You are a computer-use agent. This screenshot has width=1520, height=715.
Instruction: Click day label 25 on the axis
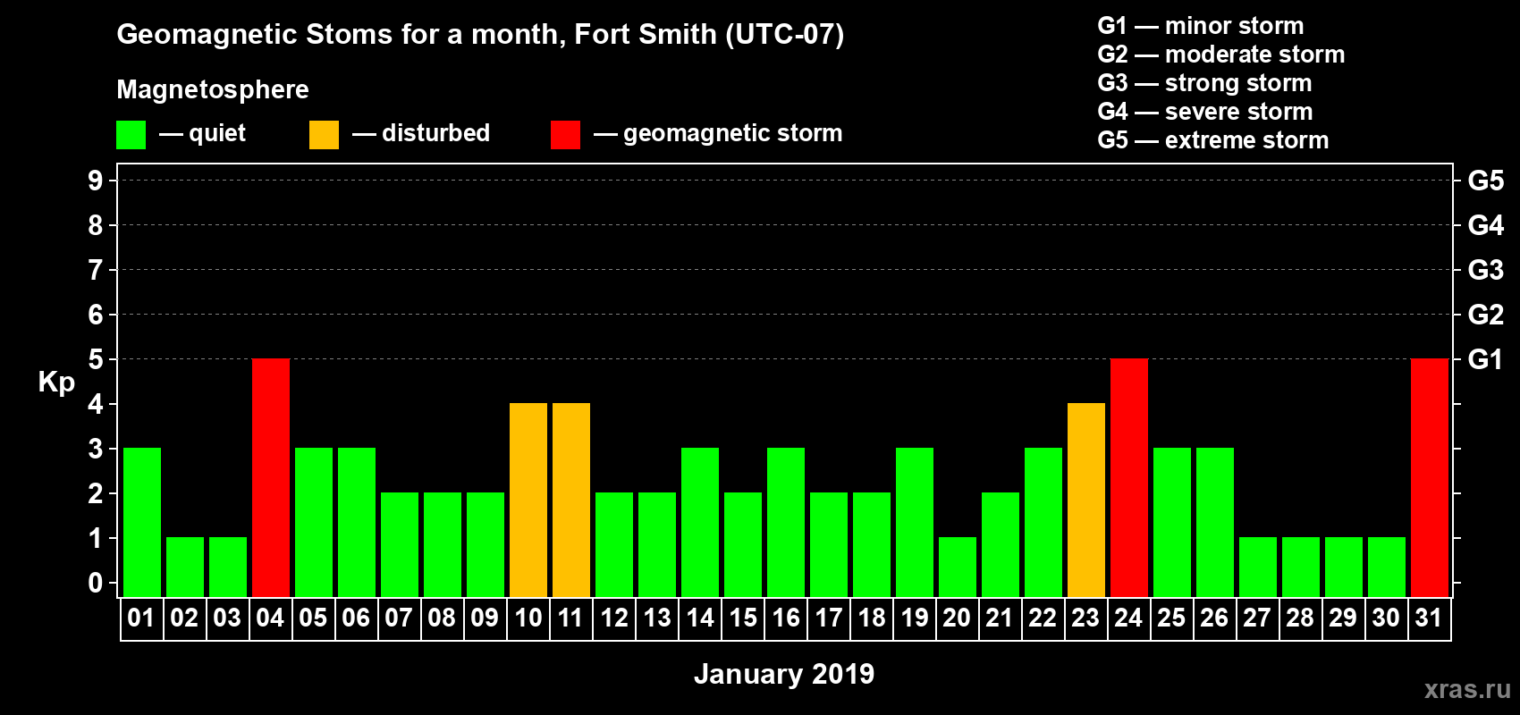(x=1171, y=618)
